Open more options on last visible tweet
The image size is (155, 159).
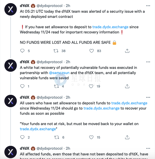pos(148,148)
